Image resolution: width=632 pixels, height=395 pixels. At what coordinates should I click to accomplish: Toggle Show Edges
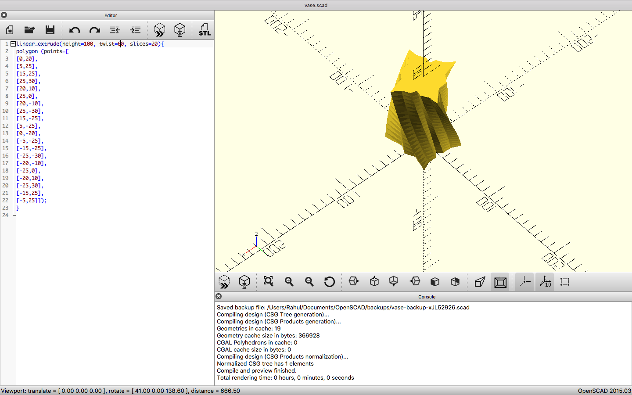click(565, 282)
